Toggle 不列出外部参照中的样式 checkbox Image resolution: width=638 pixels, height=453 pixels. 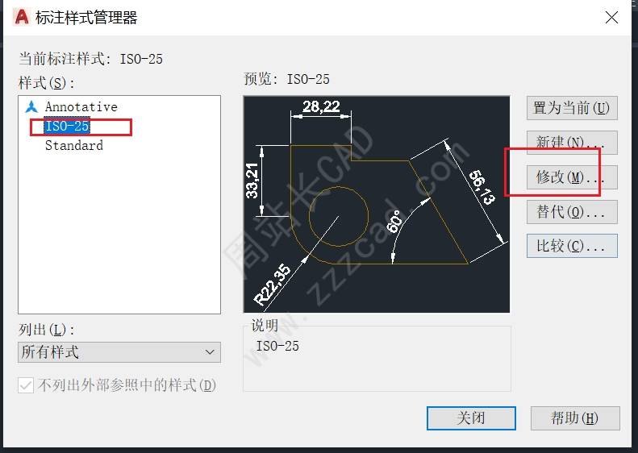[26, 385]
